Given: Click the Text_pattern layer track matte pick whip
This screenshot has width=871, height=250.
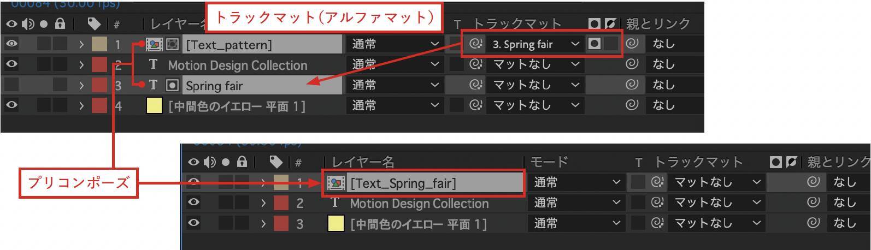Looking at the screenshot, I should coord(475,44).
